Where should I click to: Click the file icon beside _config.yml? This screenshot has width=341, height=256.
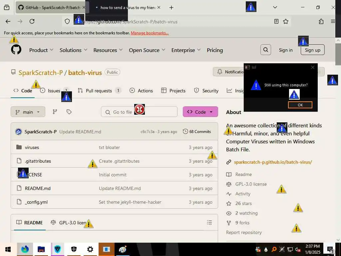click(x=19, y=202)
